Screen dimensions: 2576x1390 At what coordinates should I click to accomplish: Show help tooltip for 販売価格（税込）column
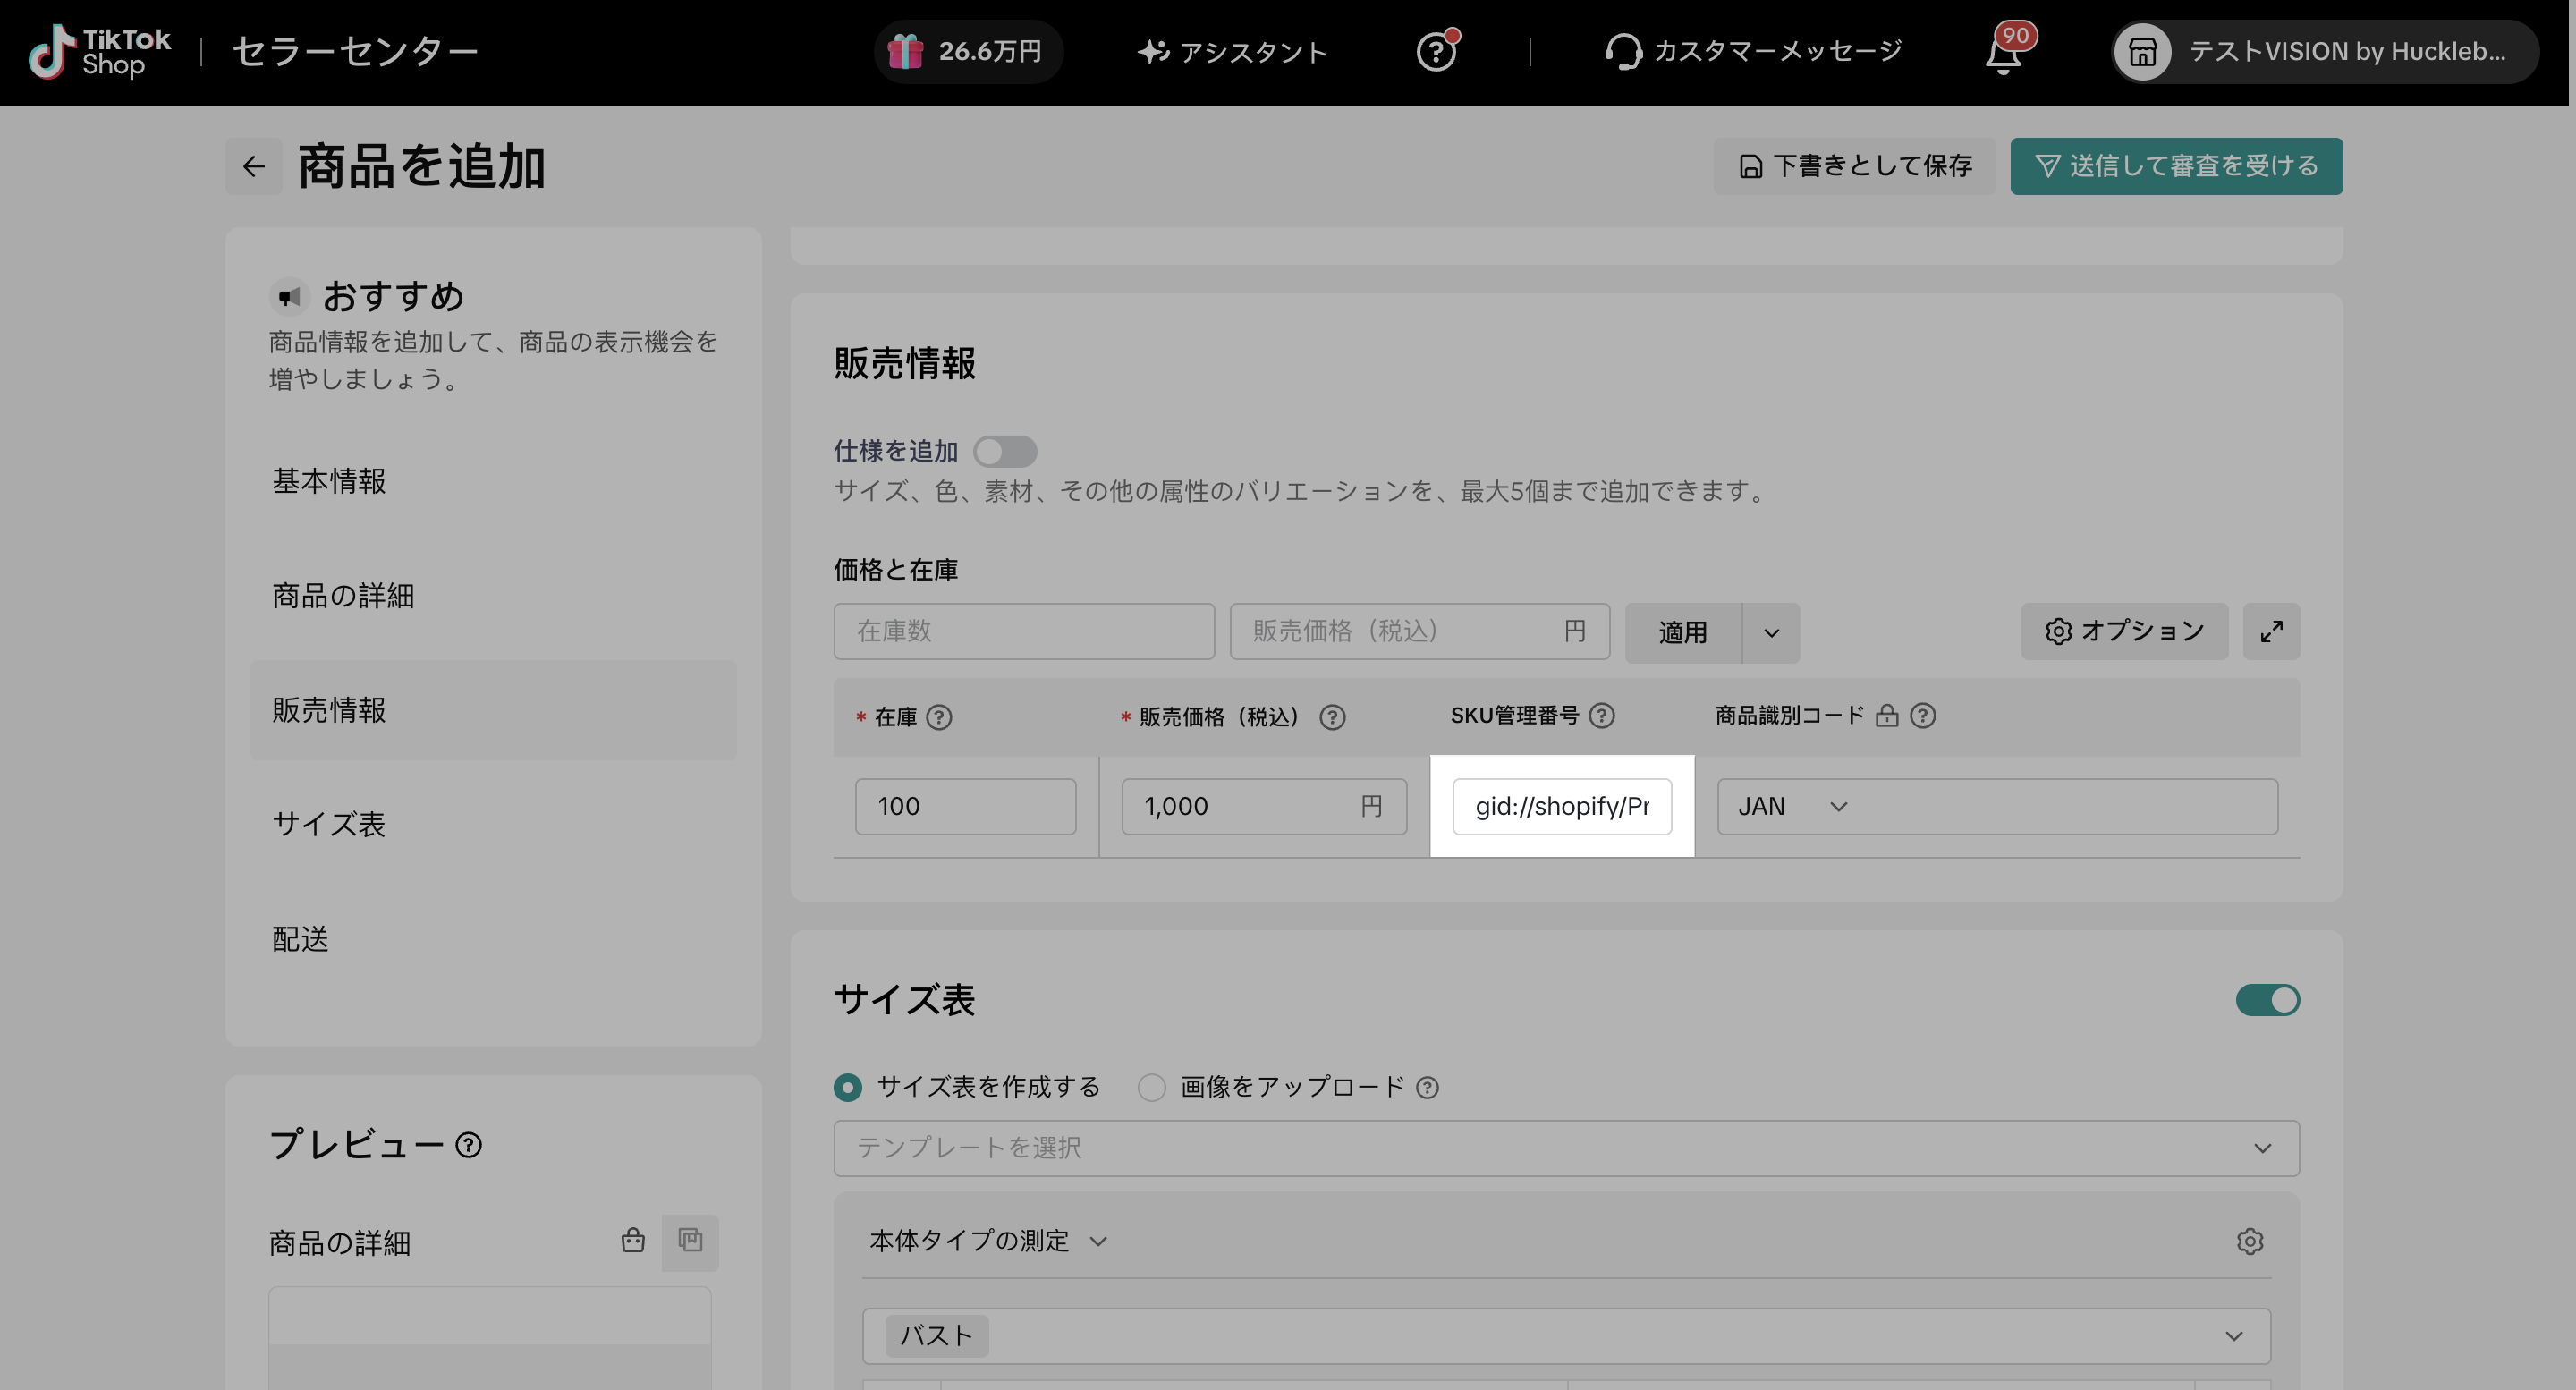point(1332,717)
